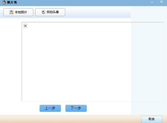
Task: Click the 本地照片 text label
Action: coord(21,12)
